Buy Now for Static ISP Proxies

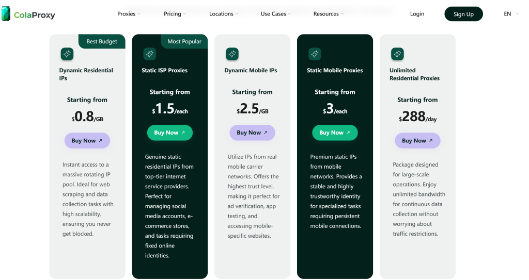coord(169,133)
